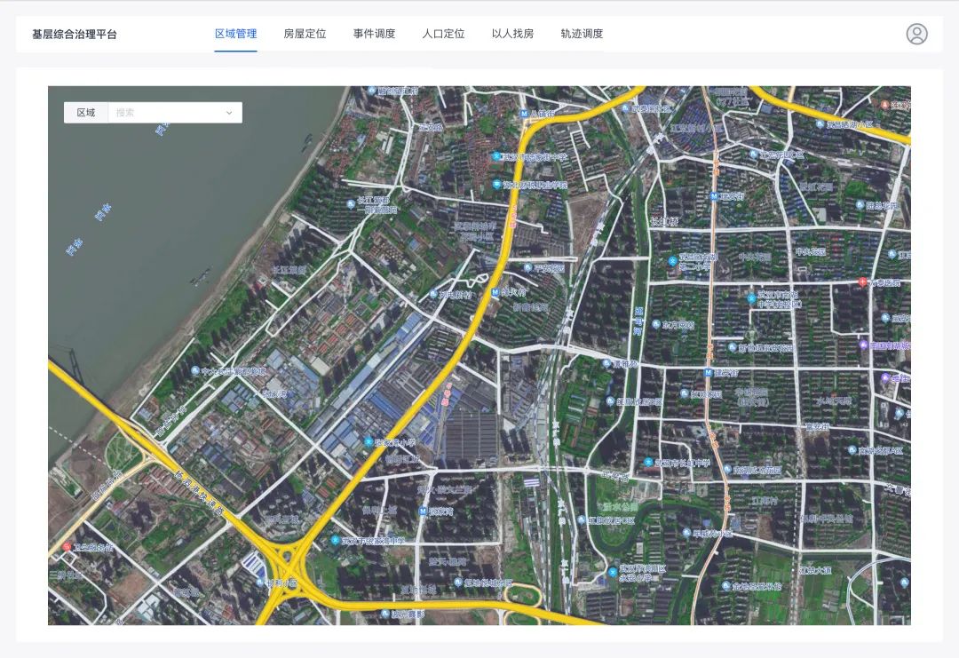Click the 基层综合治理平台 title
This screenshot has height=658, width=959.
[x=75, y=35]
